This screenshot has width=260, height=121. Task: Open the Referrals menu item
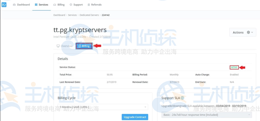95,5
